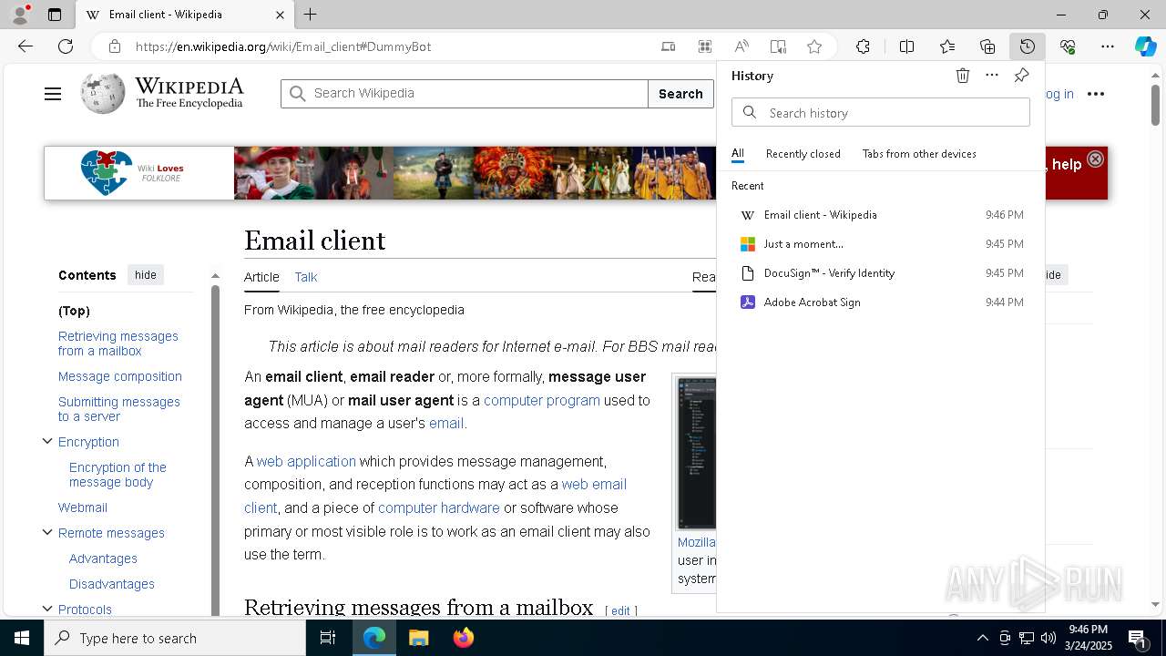Open the tab actions menu icon
The width and height of the screenshot is (1166, 656).
pos(55,15)
